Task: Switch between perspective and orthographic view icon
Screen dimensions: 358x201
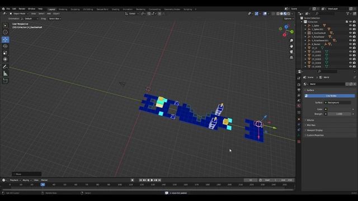Action: coord(291,58)
